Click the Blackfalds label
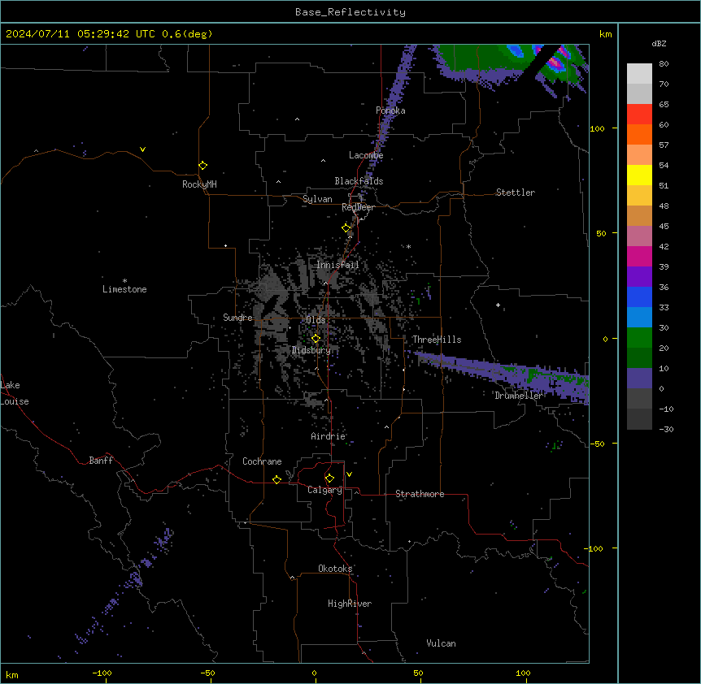This screenshot has height=684, width=701. 359,181
